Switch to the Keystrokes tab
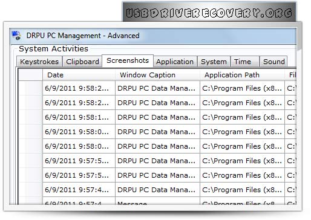Image resolution: width=311 pixels, height=220 pixels. point(39,62)
